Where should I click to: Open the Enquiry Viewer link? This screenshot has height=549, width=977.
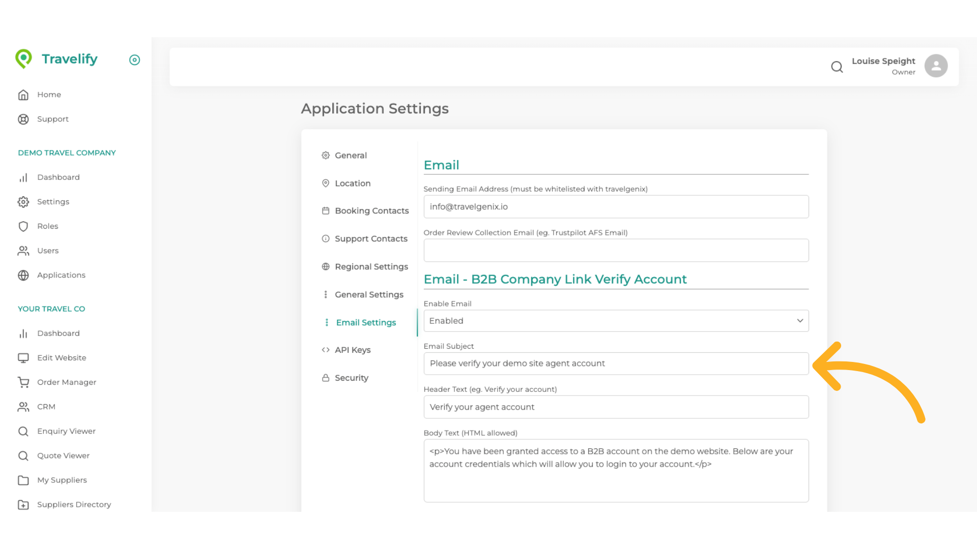tap(66, 431)
